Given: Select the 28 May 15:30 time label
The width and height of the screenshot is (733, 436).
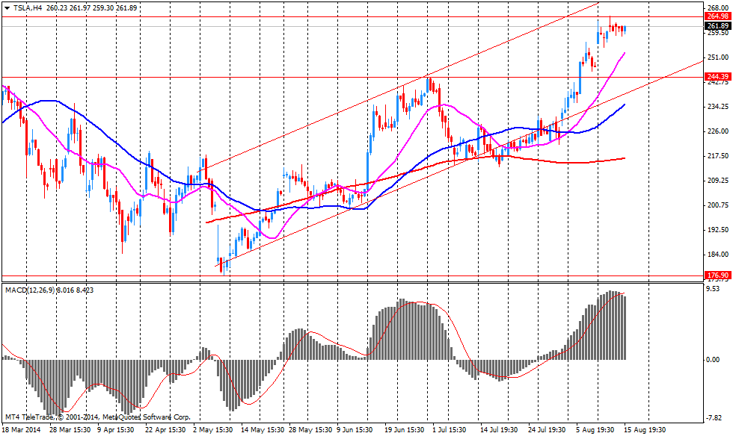Looking at the screenshot, I should coord(310,429).
